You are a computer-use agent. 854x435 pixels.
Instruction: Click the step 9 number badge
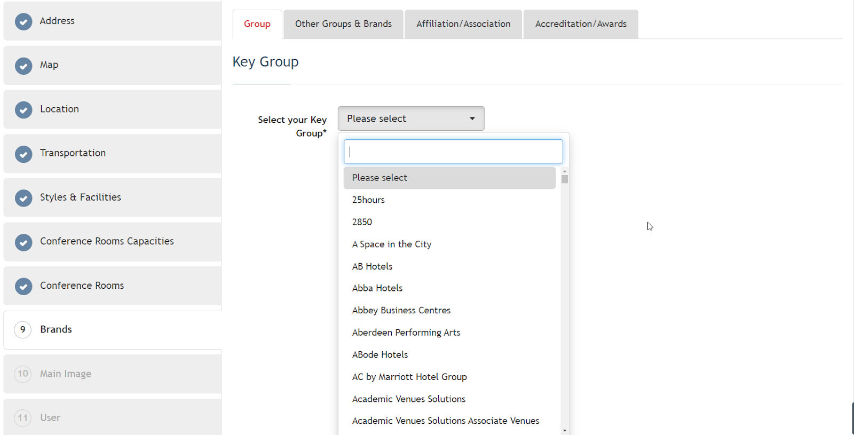pos(23,330)
